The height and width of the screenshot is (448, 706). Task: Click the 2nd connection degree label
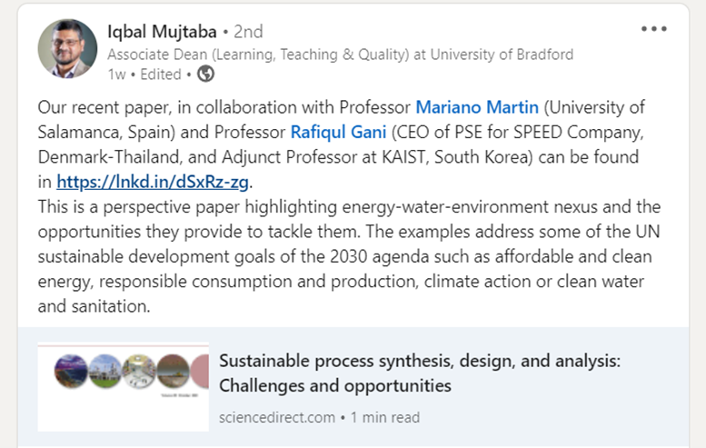click(249, 32)
